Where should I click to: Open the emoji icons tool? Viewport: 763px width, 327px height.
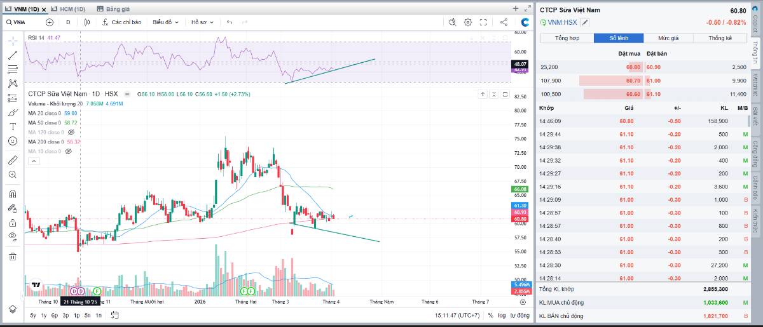click(x=13, y=141)
